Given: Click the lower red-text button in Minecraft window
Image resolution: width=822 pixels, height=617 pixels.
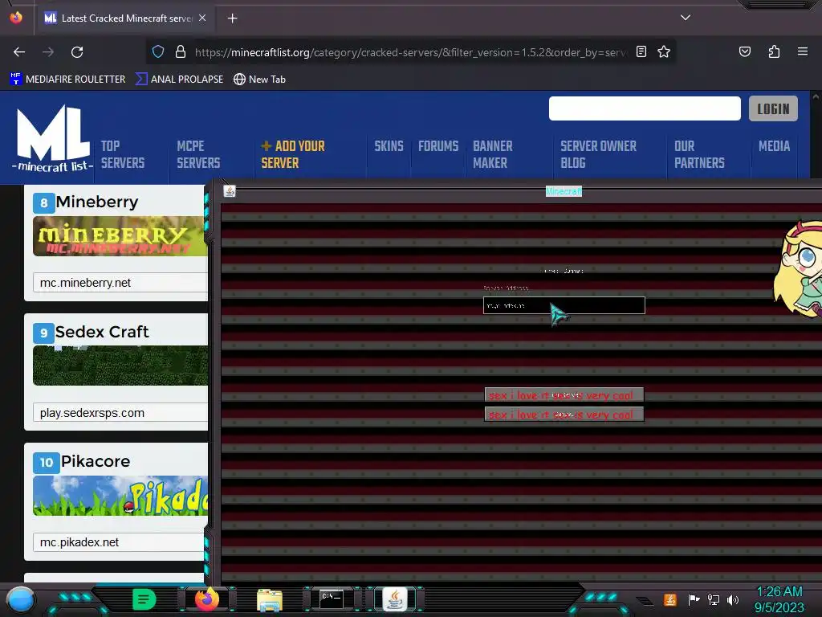Looking at the screenshot, I should click(x=564, y=415).
